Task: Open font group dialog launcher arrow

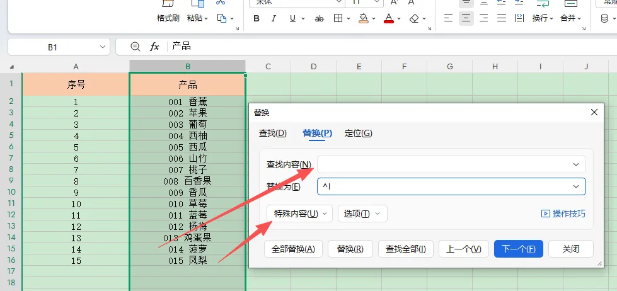Action: click(430, 29)
